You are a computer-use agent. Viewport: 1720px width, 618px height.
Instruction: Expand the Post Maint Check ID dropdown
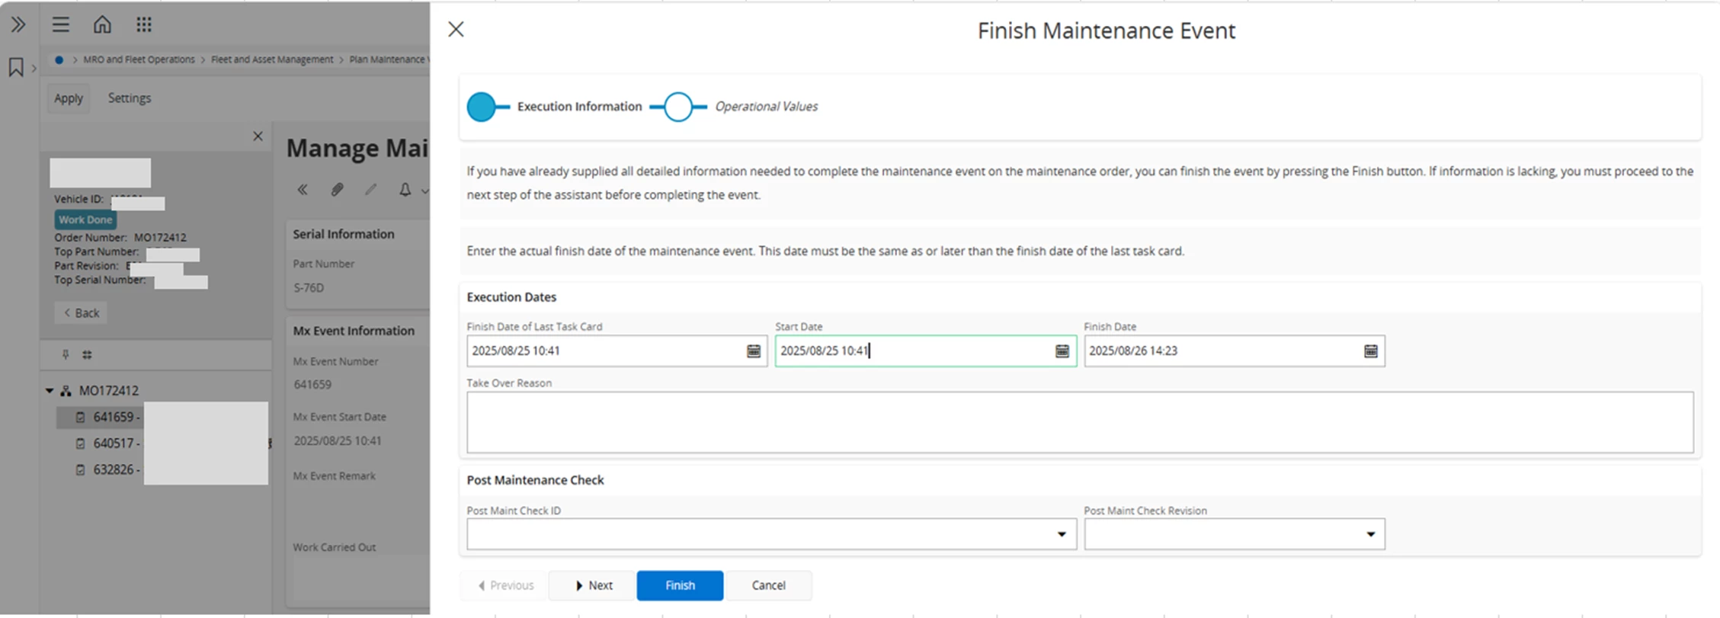click(x=1061, y=534)
